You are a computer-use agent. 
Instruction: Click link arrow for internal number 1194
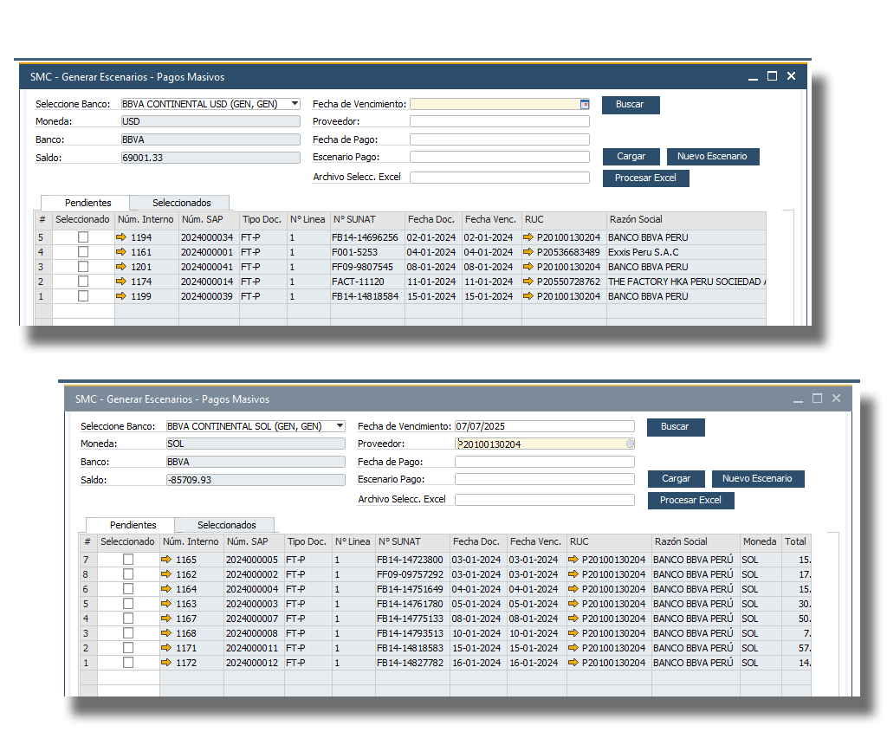121,237
